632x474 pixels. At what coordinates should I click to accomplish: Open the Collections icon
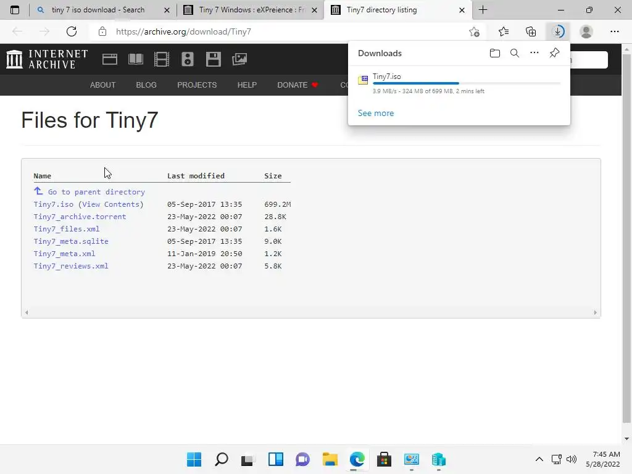tap(531, 31)
